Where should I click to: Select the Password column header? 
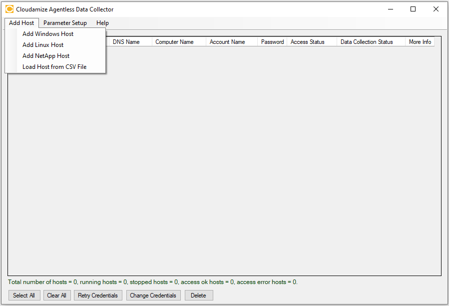pos(272,42)
